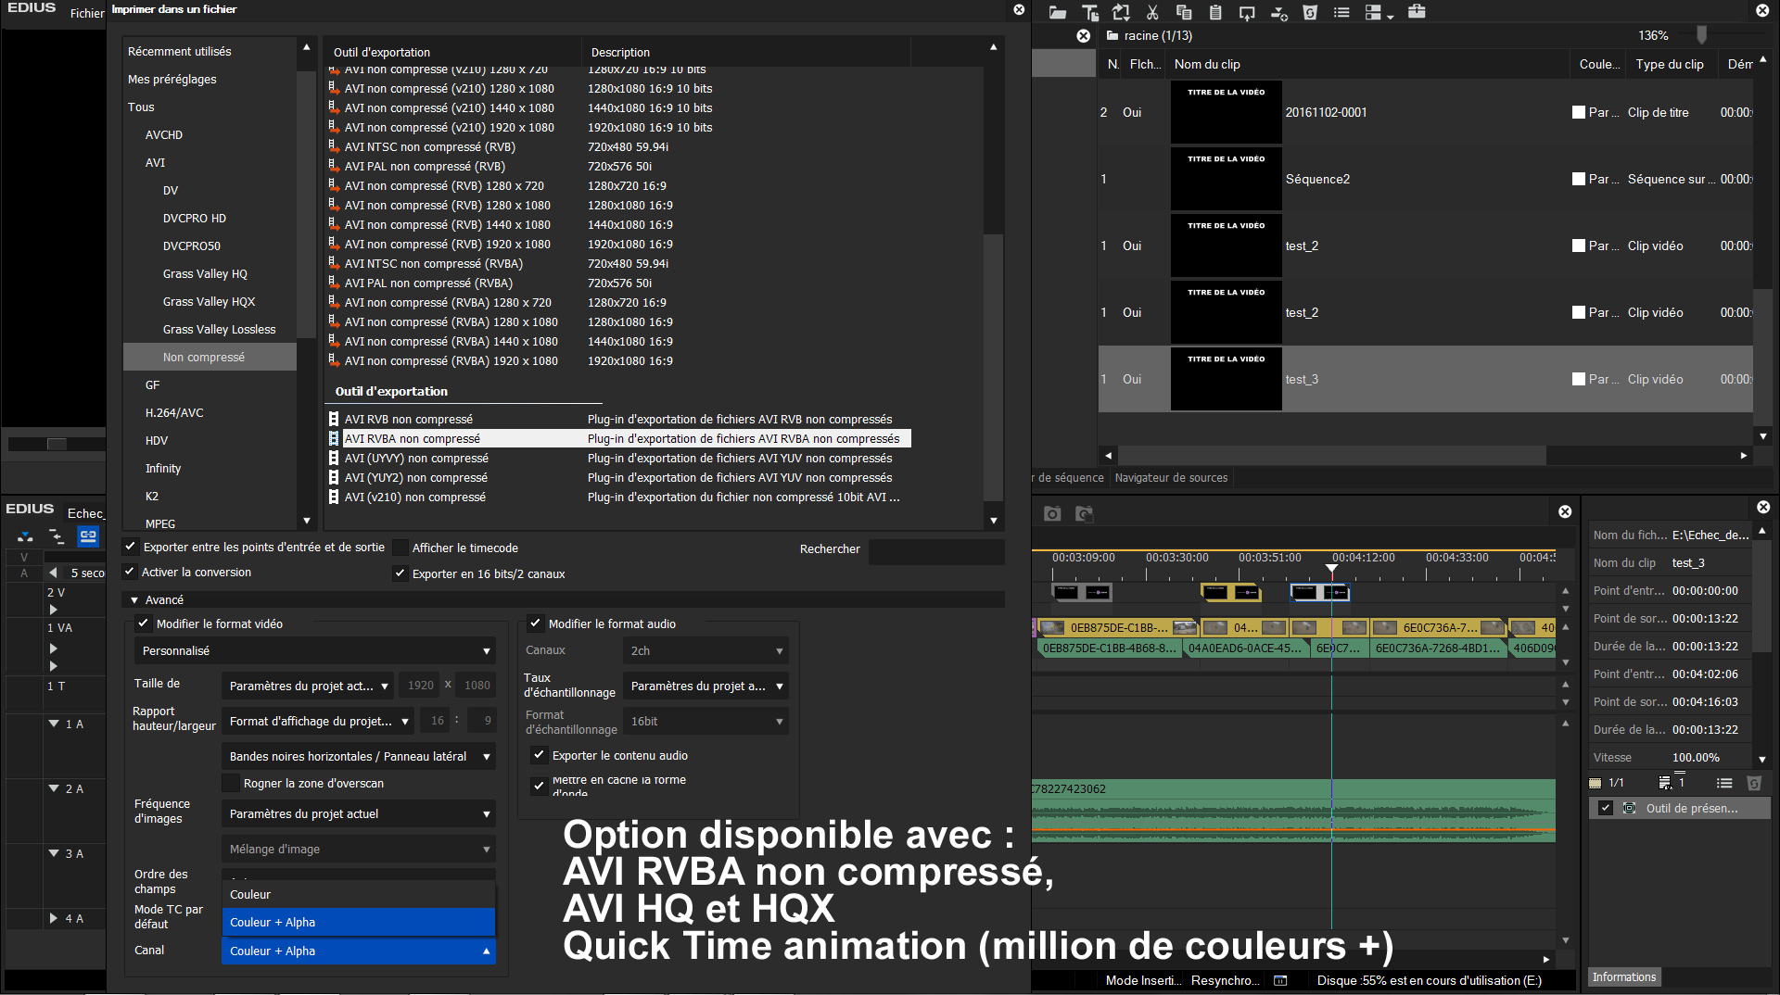The height and width of the screenshot is (995, 1780).
Task: Open the Canaux 2ch dropdown
Action: click(706, 651)
